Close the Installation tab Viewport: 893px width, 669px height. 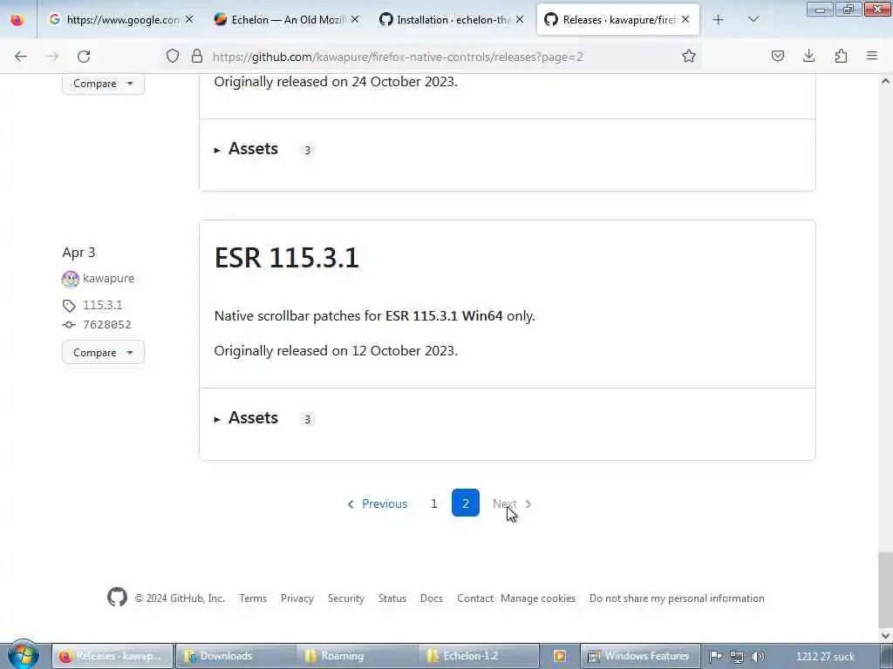520,19
